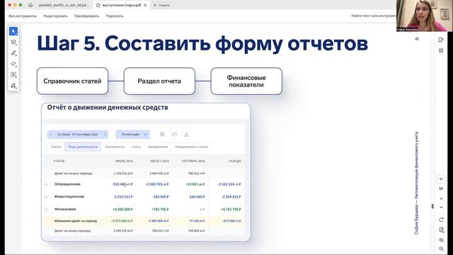Open the Подписать menu

[115, 16]
